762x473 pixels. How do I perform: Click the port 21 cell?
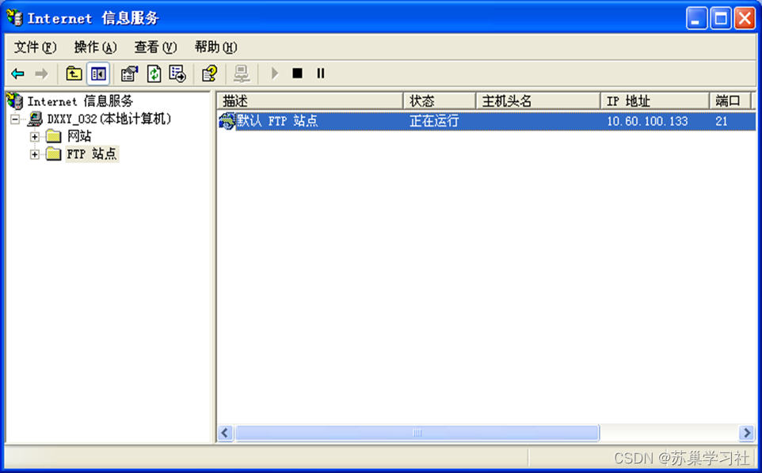721,121
